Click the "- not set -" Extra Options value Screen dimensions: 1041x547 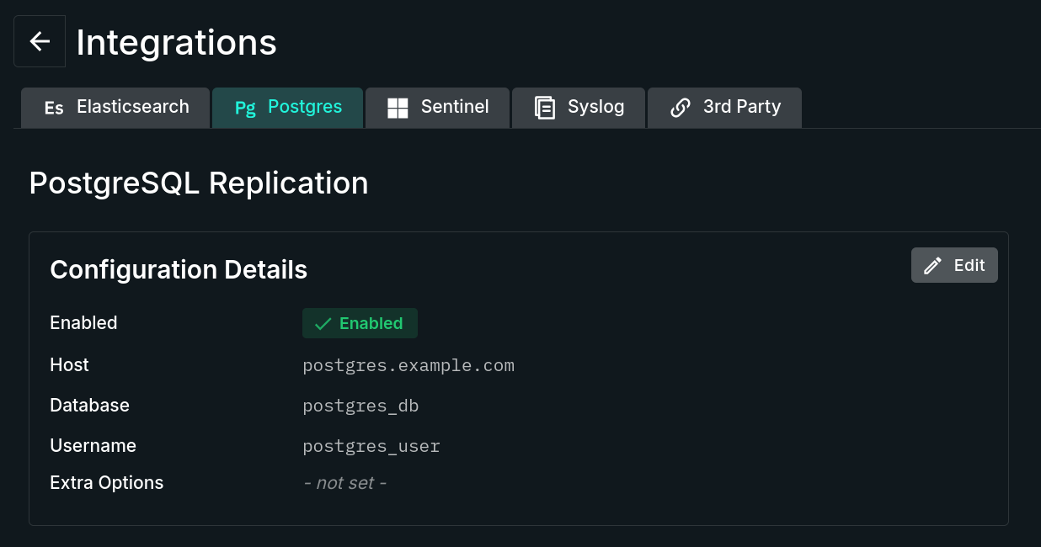(345, 482)
